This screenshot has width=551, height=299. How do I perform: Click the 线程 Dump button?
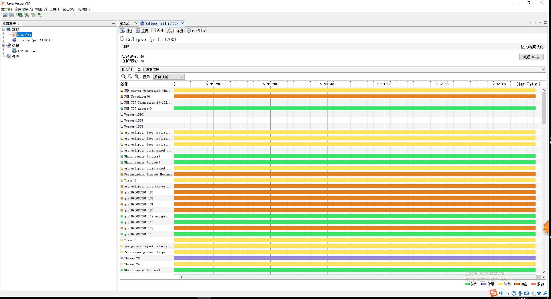(531, 57)
